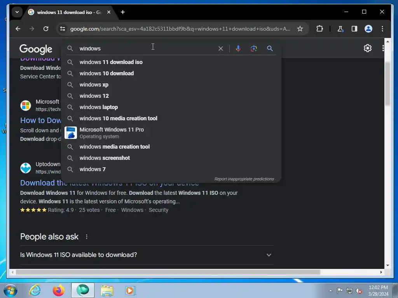Open the How to Download Microsoft result

pos(40,120)
